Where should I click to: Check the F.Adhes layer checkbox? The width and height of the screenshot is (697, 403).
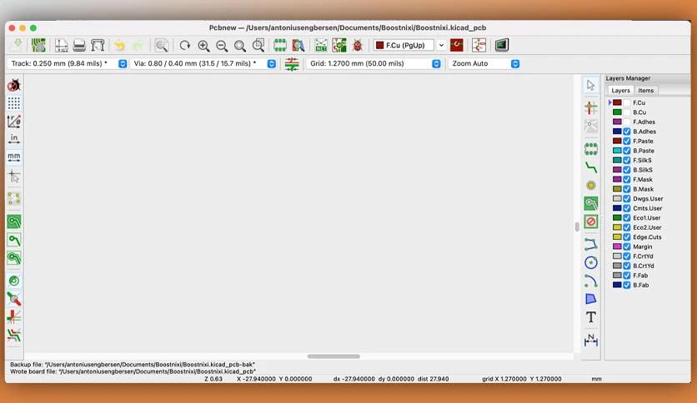pos(627,122)
